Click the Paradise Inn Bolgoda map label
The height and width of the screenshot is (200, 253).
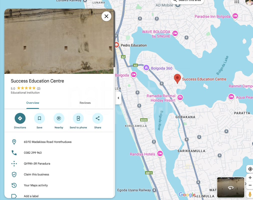212,16
